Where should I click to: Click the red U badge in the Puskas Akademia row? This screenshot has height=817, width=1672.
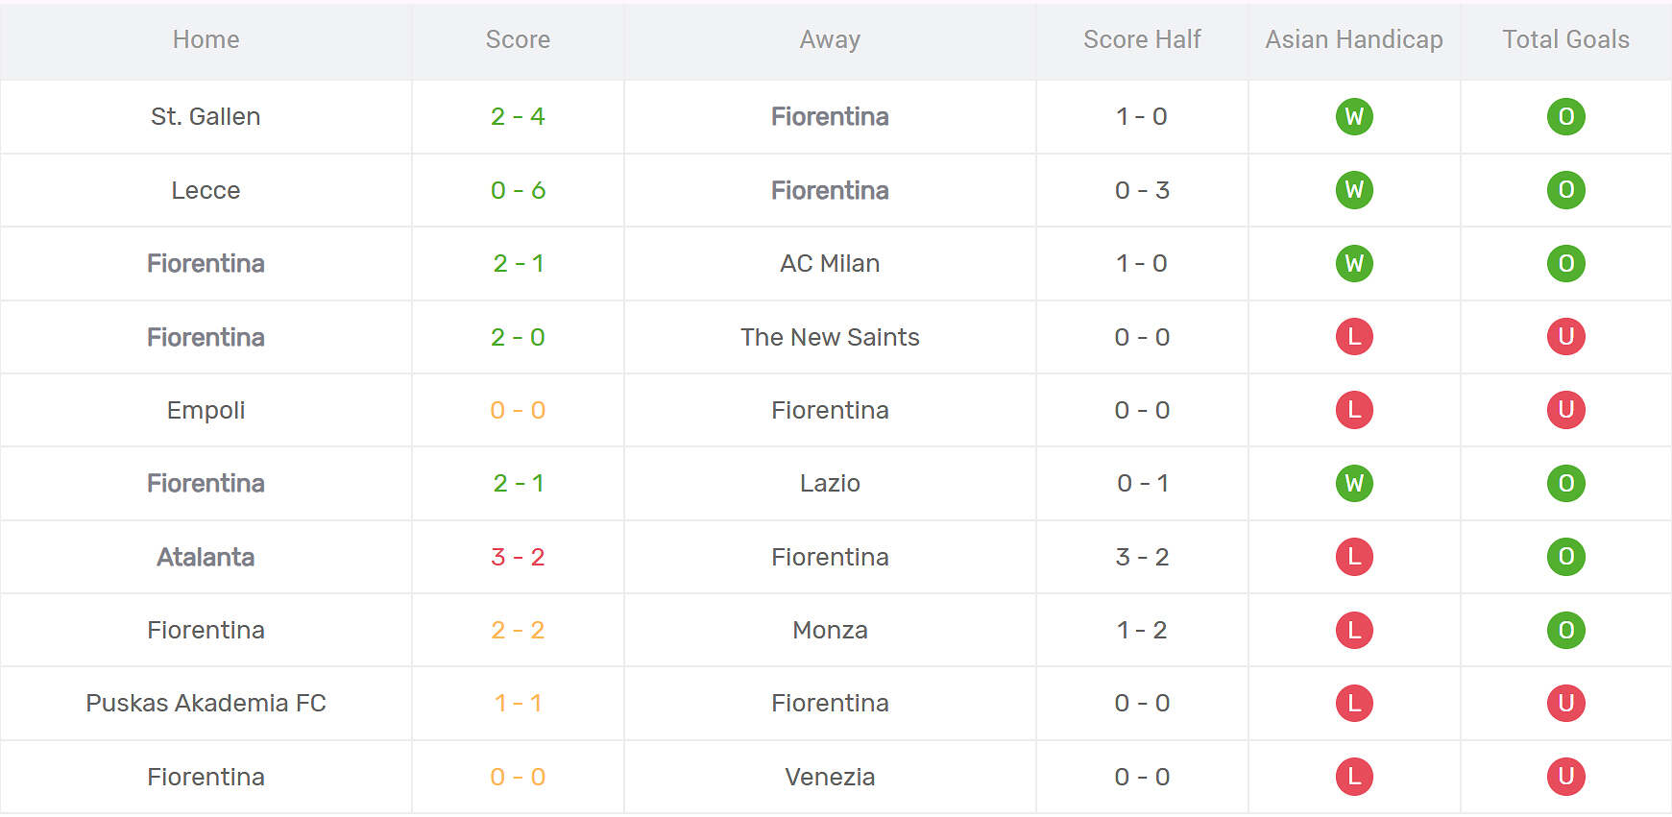(1565, 703)
